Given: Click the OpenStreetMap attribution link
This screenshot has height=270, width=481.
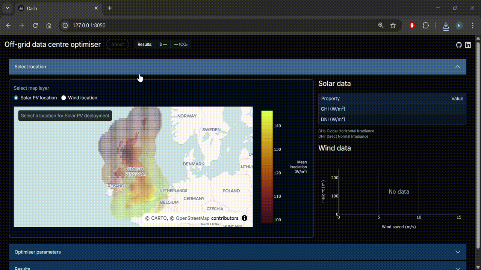Looking at the screenshot, I should [x=192, y=218].
